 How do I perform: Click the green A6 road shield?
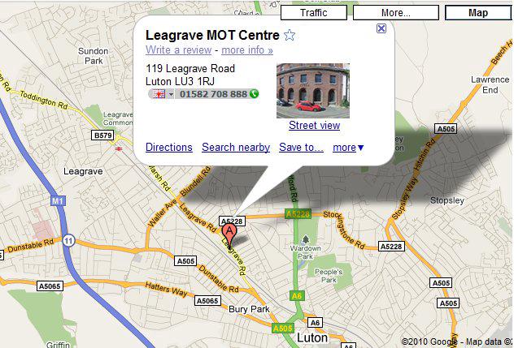(x=296, y=296)
